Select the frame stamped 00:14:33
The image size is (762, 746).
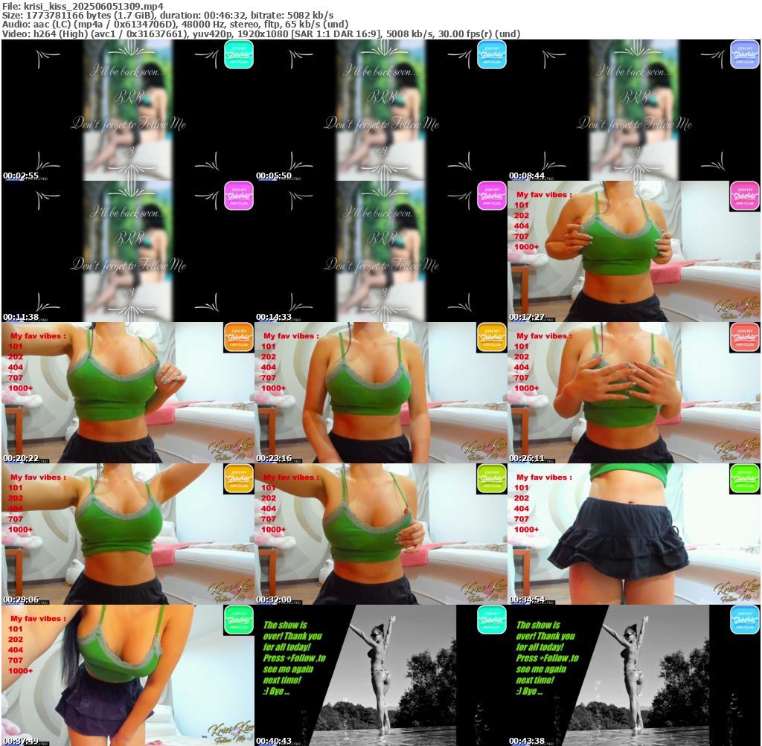click(x=381, y=251)
